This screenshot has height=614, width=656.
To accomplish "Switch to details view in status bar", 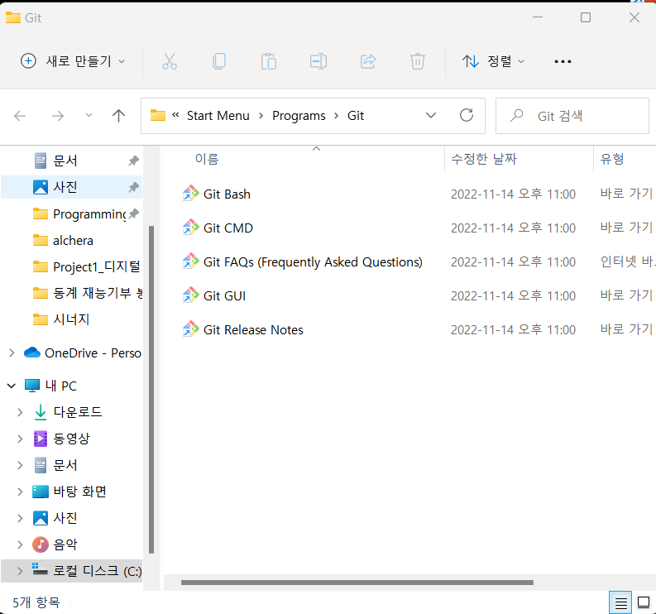I will point(620,603).
